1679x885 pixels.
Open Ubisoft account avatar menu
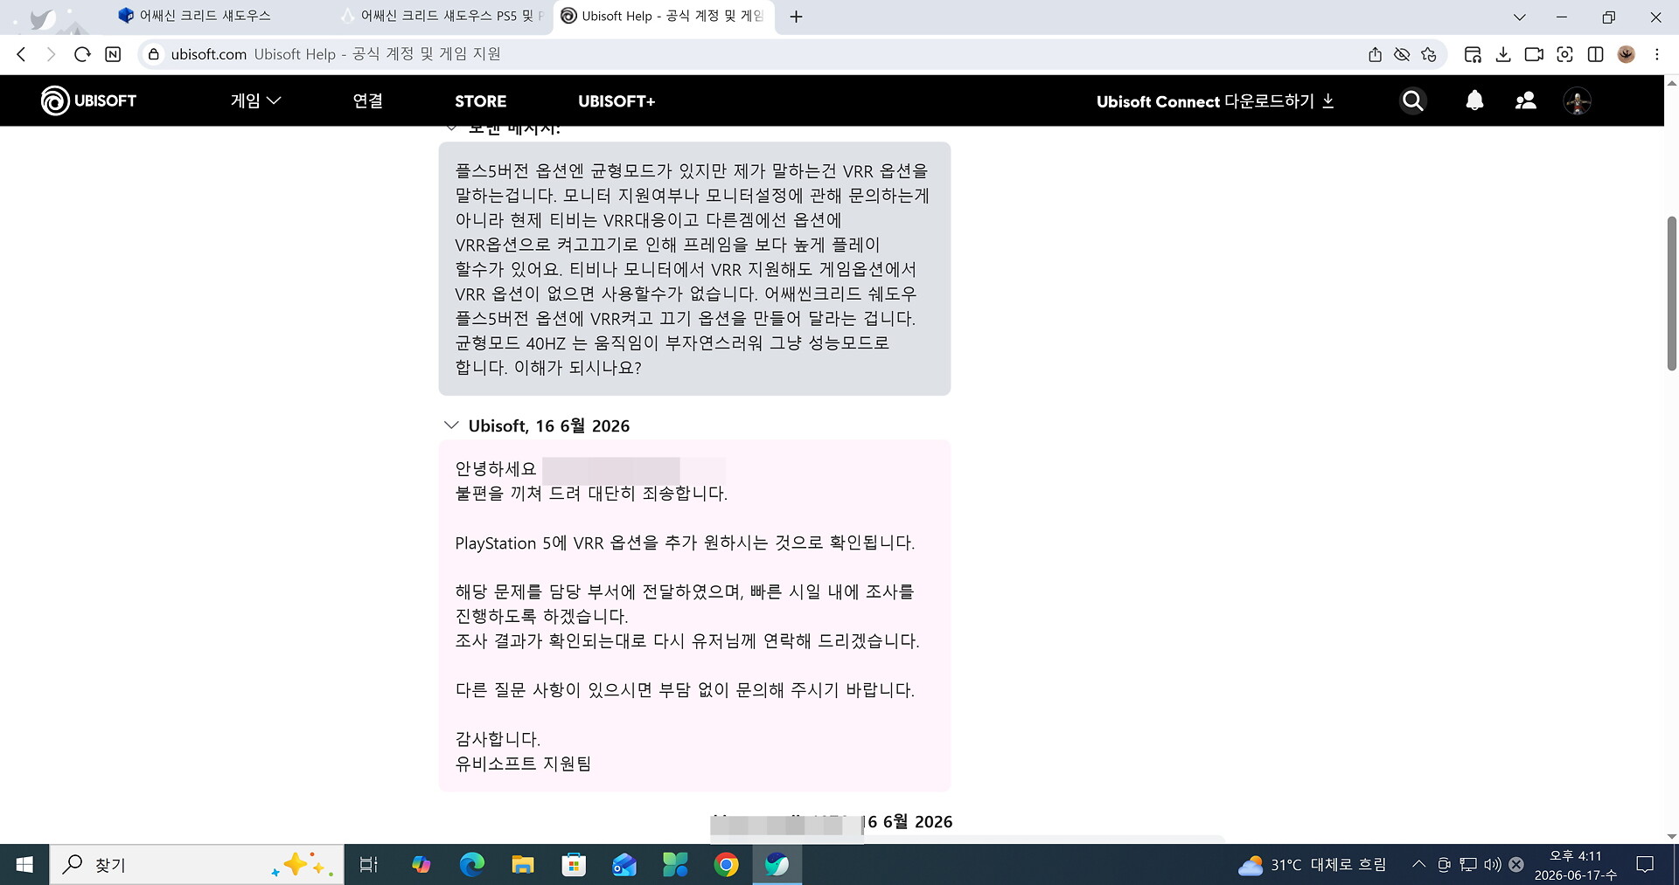1578,101
